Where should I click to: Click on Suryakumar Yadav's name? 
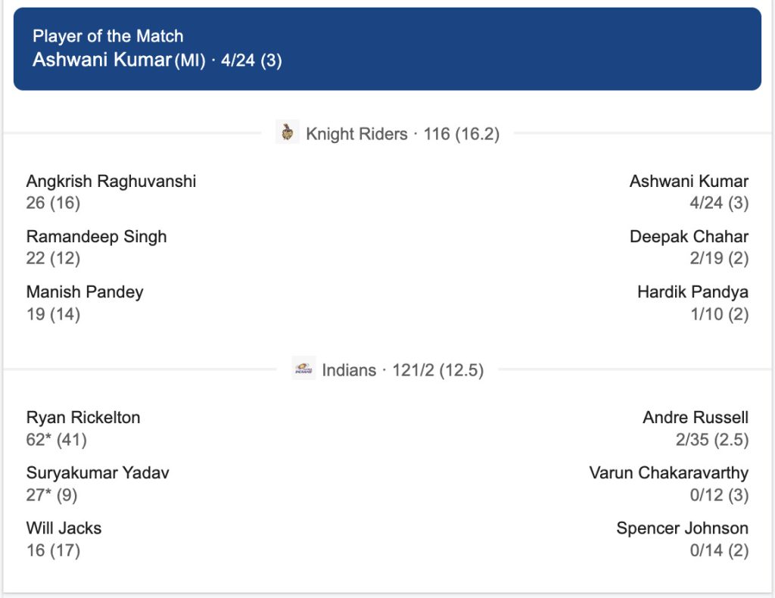click(98, 472)
